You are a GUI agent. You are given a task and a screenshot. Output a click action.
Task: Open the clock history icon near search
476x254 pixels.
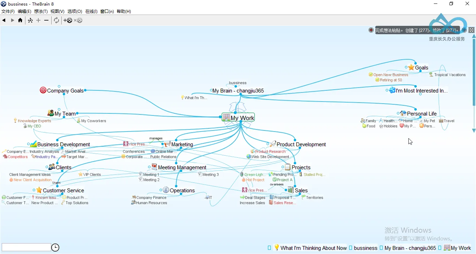55,248
